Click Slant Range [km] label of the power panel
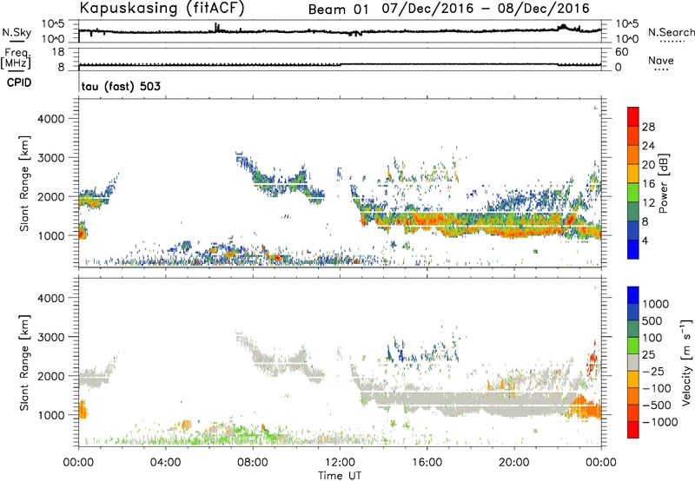695x481 pixels. 24,183
